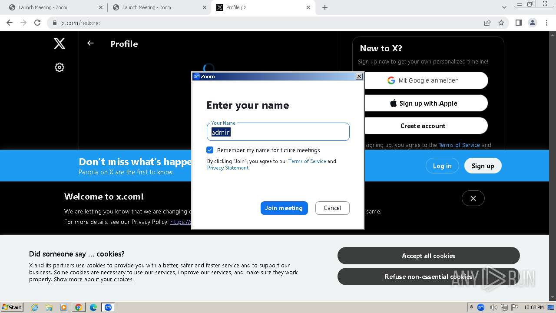This screenshot has width=556, height=313.
Task: Click the Log in button
Action: (442, 166)
